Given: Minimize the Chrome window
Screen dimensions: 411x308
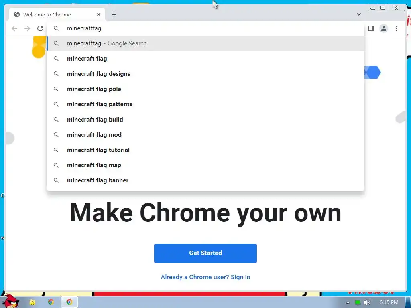Looking at the screenshot, I should (x=373, y=8).
